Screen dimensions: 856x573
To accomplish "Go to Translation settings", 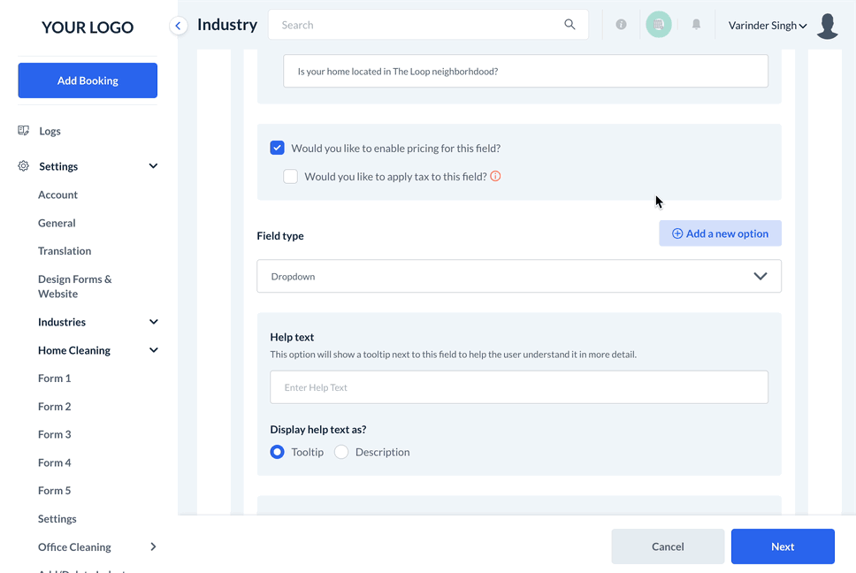I will coord(65,251).
